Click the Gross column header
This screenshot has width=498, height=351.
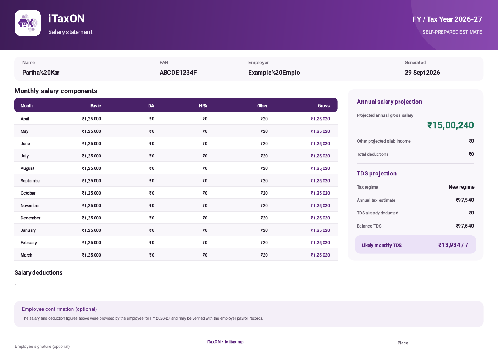324,106
